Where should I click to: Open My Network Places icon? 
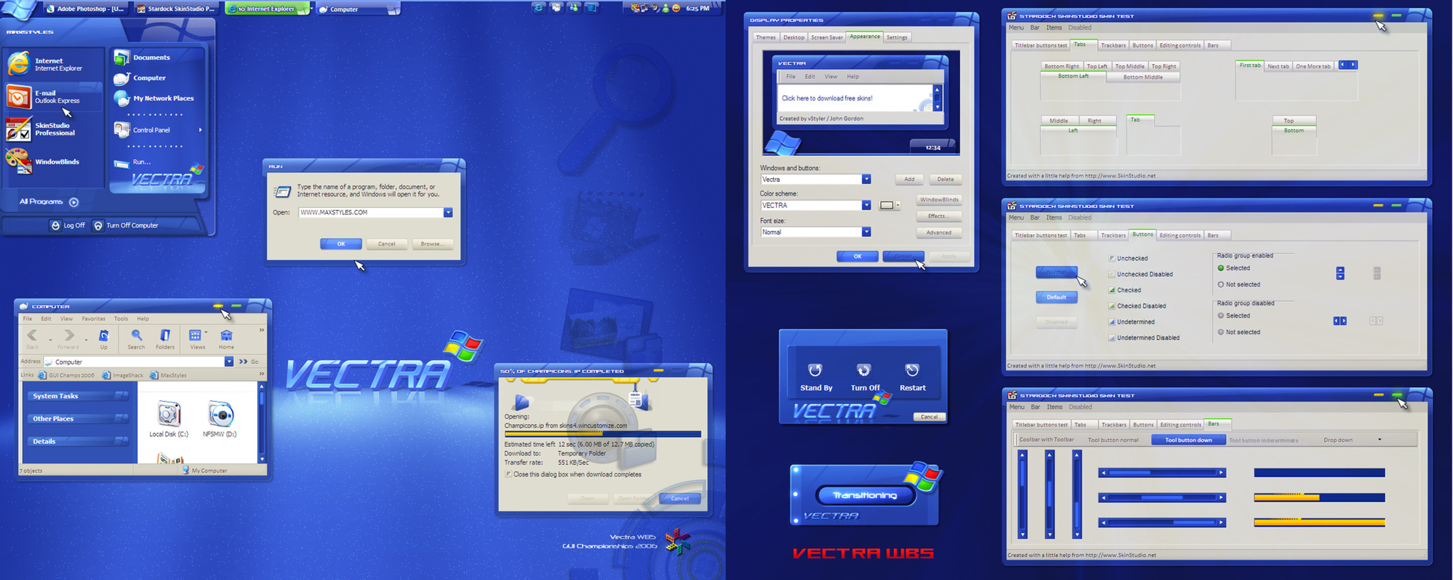[x=121, y=98]
